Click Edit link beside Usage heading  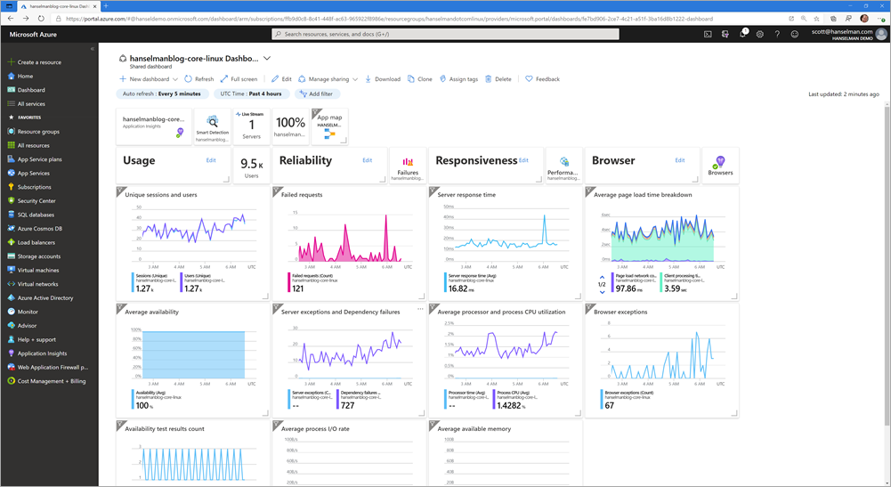(x=211, y=160)
